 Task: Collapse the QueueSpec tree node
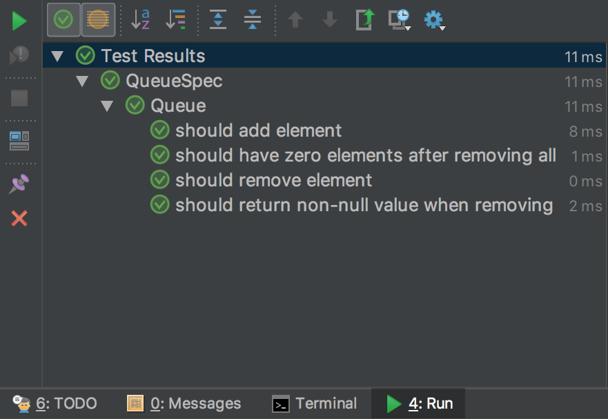[x=82, y=81]
